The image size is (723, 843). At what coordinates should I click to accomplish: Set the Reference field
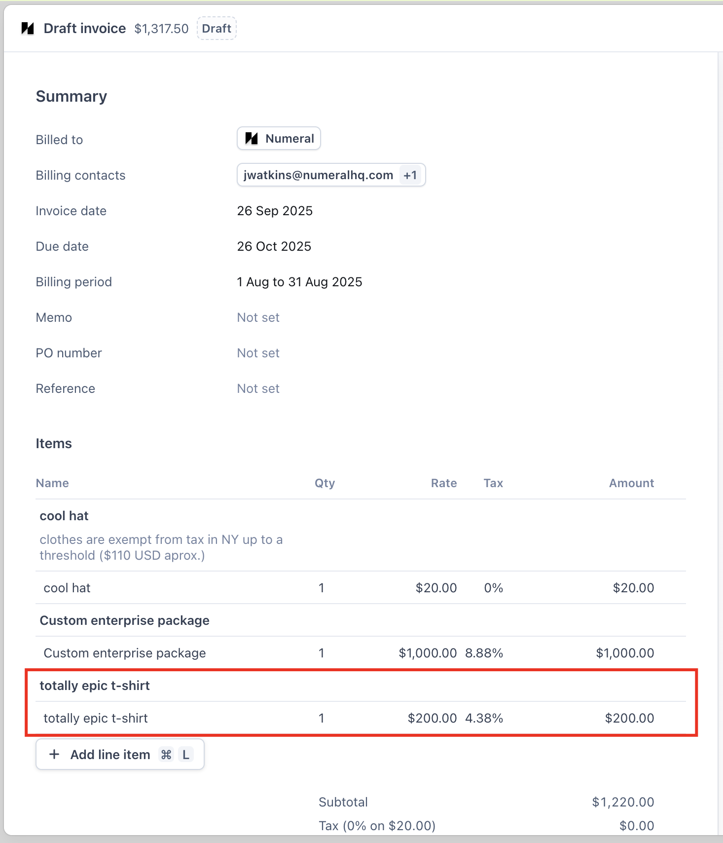[258, 388]
